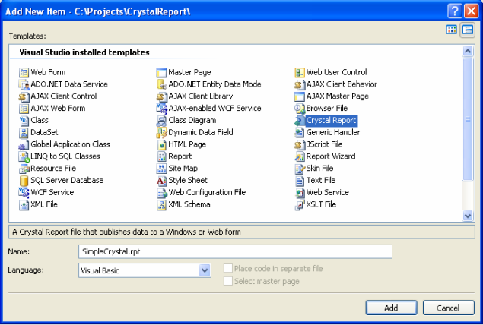Click the Cancel button
This screenshot has height=325, width=483.
(x=448, y=308)
